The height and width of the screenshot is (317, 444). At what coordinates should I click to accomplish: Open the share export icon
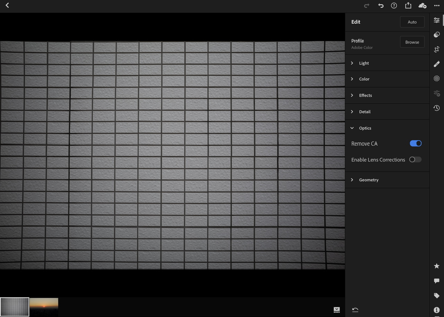[408, 6]
